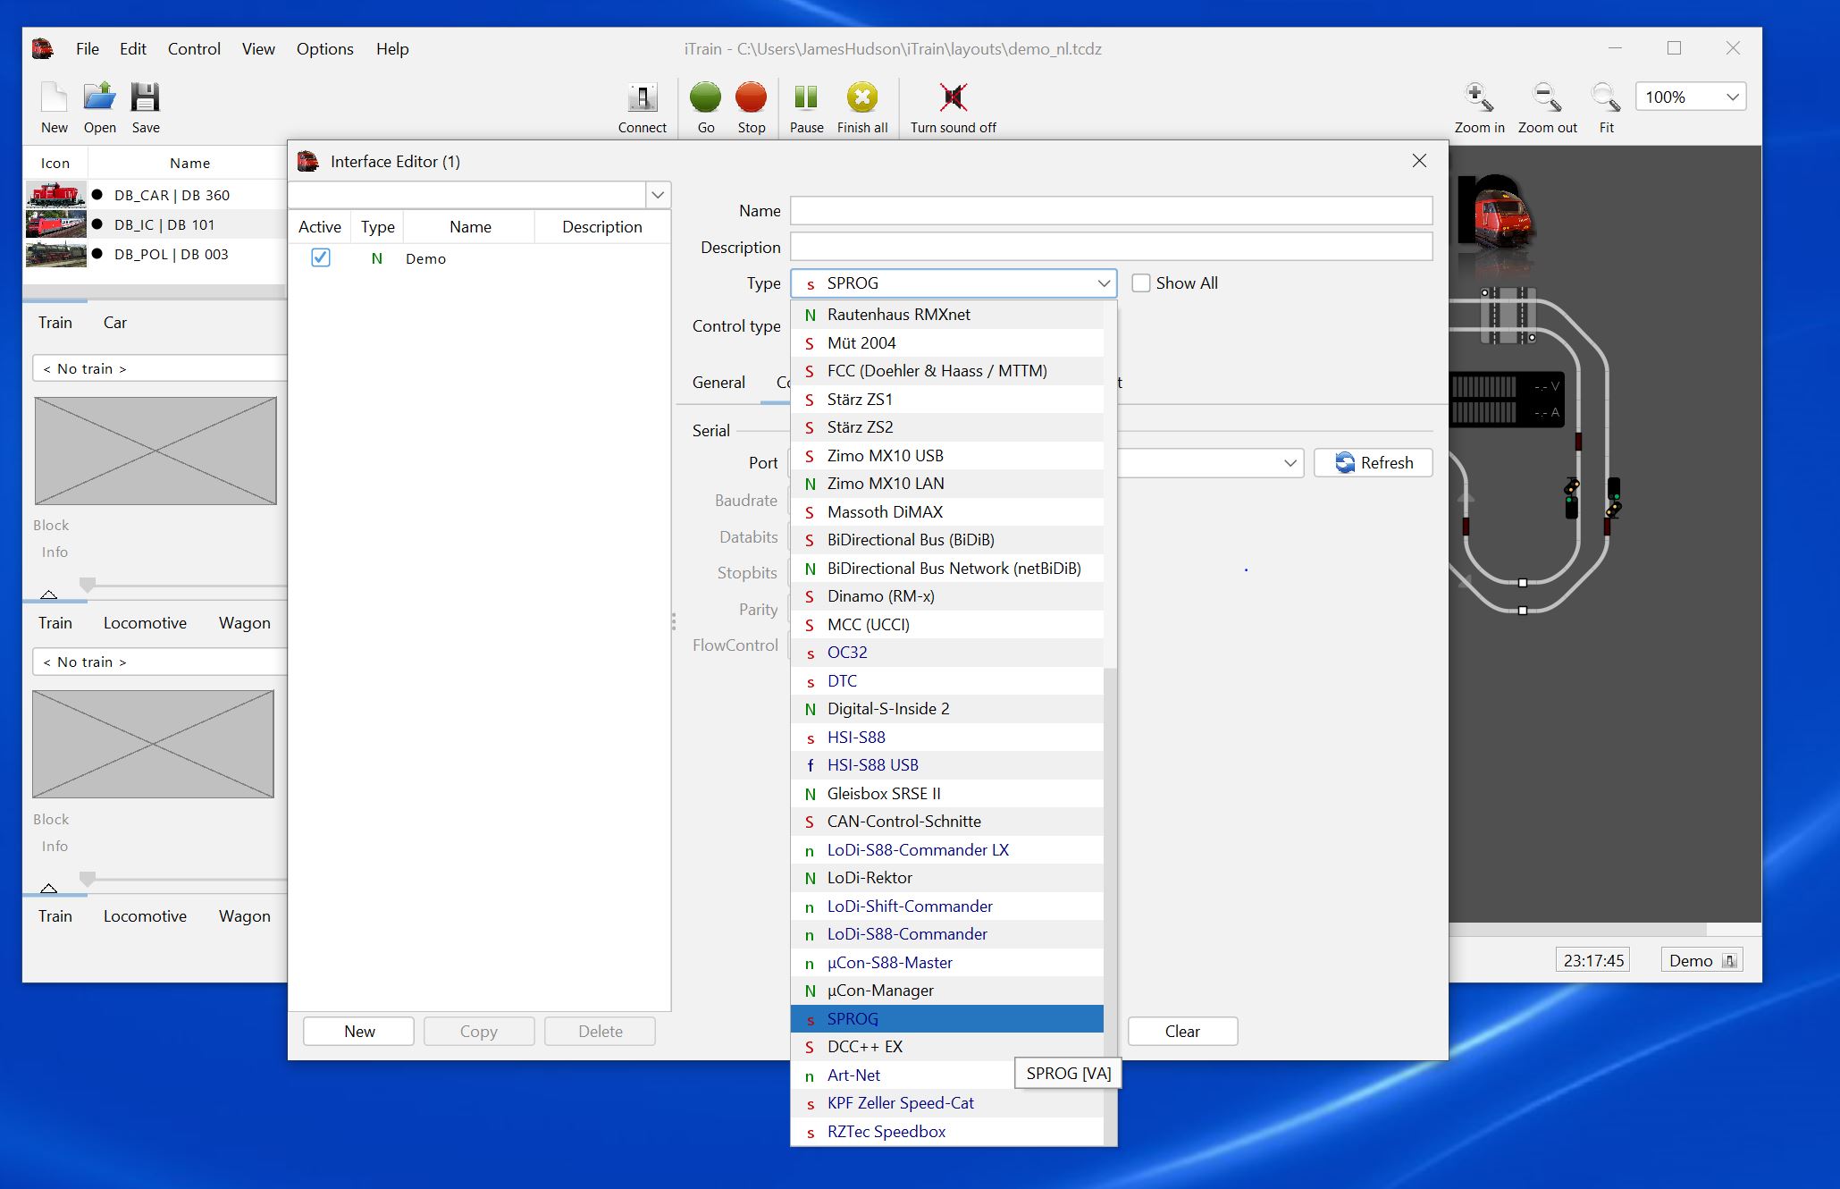Click the Connect icon in the toolbar
The image size is (1840, 1189).
(643, 98)
